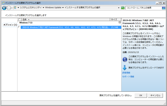Go back with the blue arrow button

4,8
